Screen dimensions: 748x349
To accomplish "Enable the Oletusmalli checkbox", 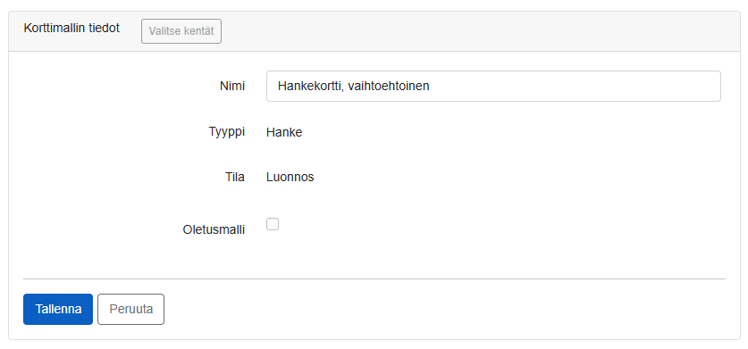I will pyautogui.click(x=273, y=224).
